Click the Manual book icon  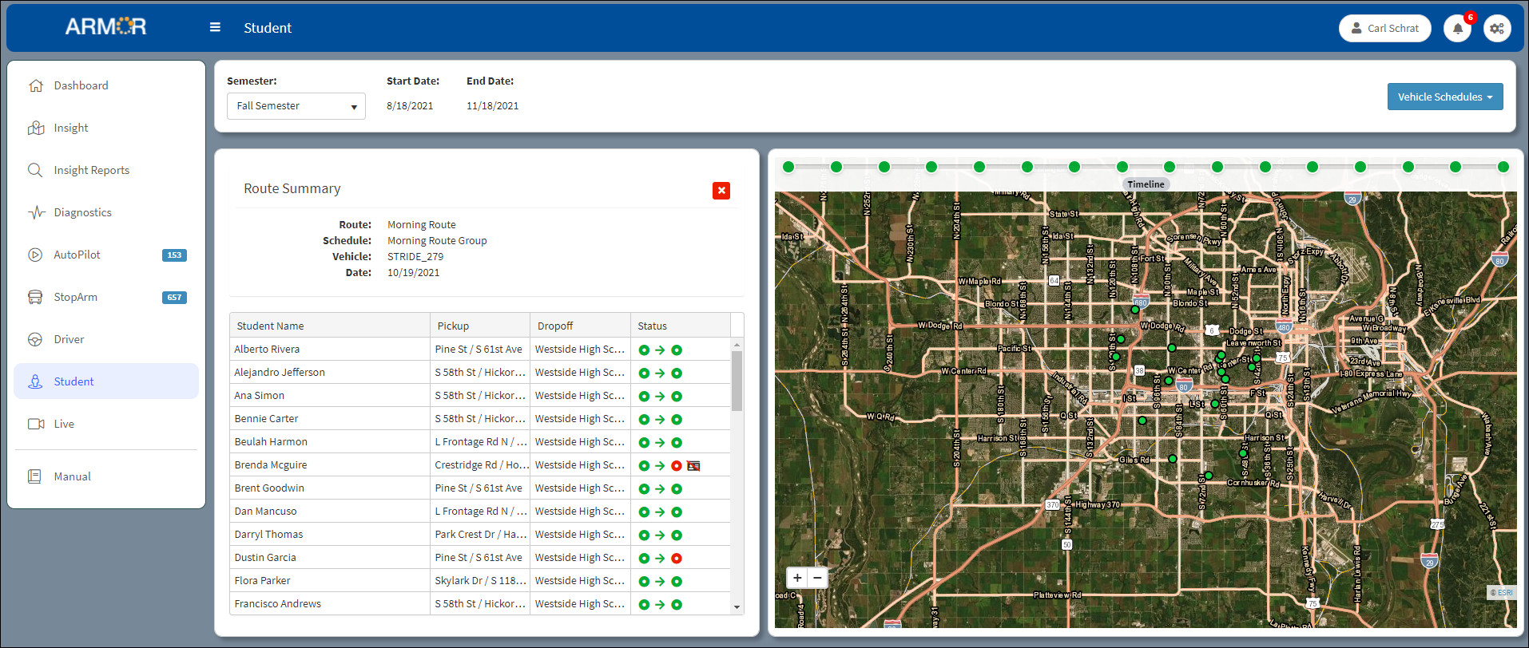pos(35,476)
